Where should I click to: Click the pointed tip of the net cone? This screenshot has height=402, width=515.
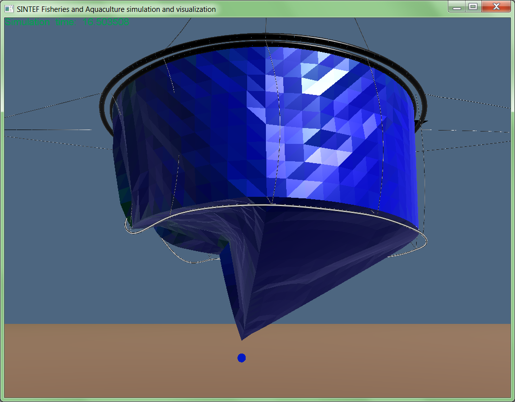[242, 338]
